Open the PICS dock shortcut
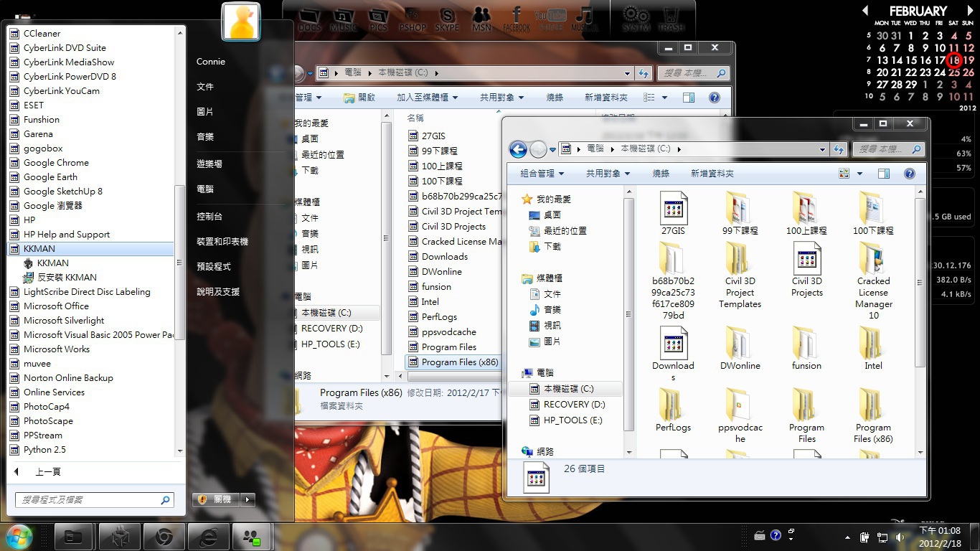Image resolution: width=980 pixels, height=551 pixels. [x=378, y=19]
